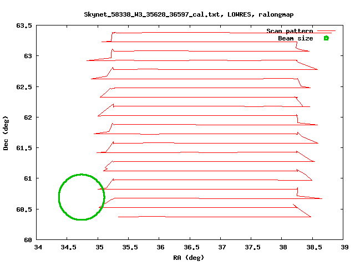Click the 37 RA axis tick label
The width and height of the screenshot is (355, 266).
click(x=222, y=247)
